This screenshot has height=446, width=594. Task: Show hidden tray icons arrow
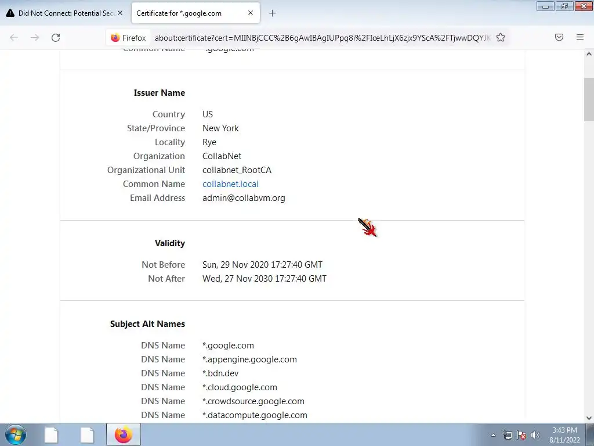[493, 435]
